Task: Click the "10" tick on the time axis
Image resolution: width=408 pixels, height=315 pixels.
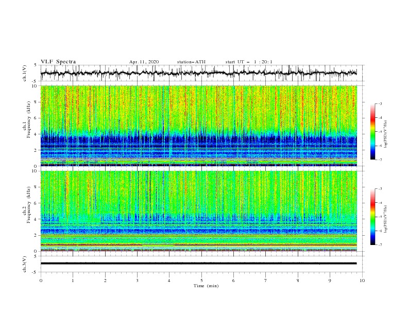Action: [362, 281]
